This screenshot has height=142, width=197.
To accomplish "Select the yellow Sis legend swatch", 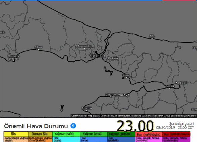I will click(x=16, y=134).
